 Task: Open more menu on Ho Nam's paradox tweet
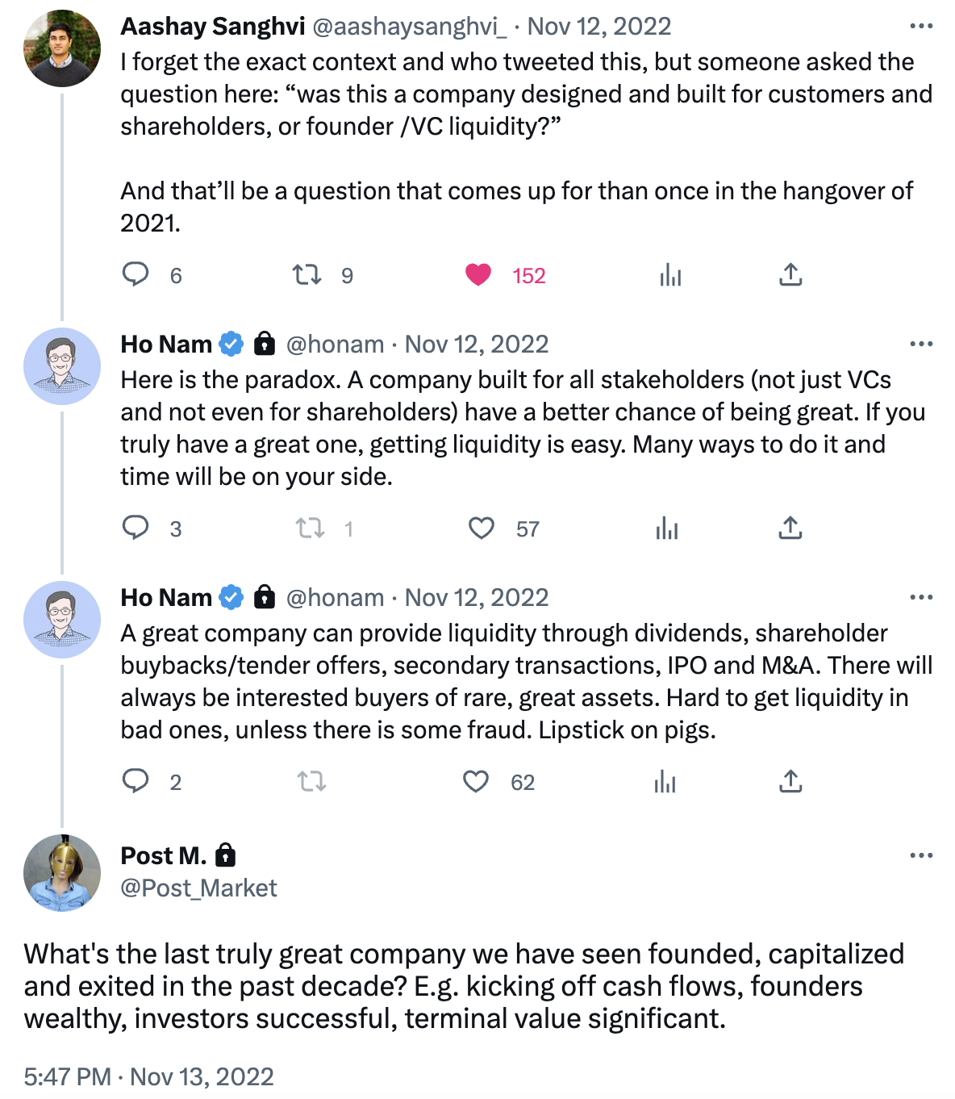(x=920, y=345)
